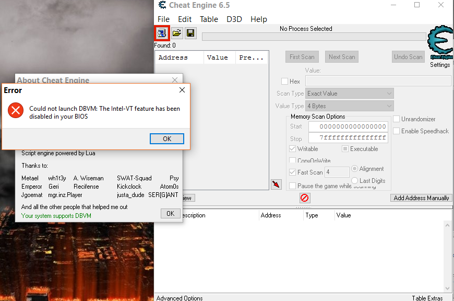Open the Scan Type dropdown
Screen dimensions: 454x301
[350, 94]
